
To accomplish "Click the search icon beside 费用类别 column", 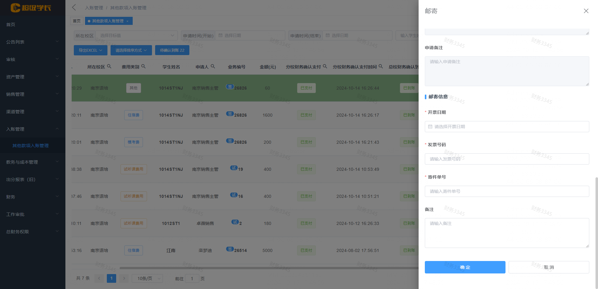I will [x=144, y=66].
